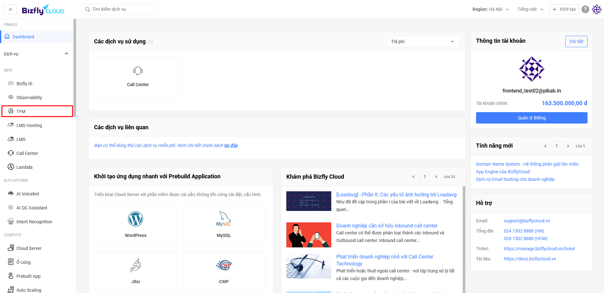604x293 pixels.
Task: Select the WordPress prebuild application
Action: [136, 225]
